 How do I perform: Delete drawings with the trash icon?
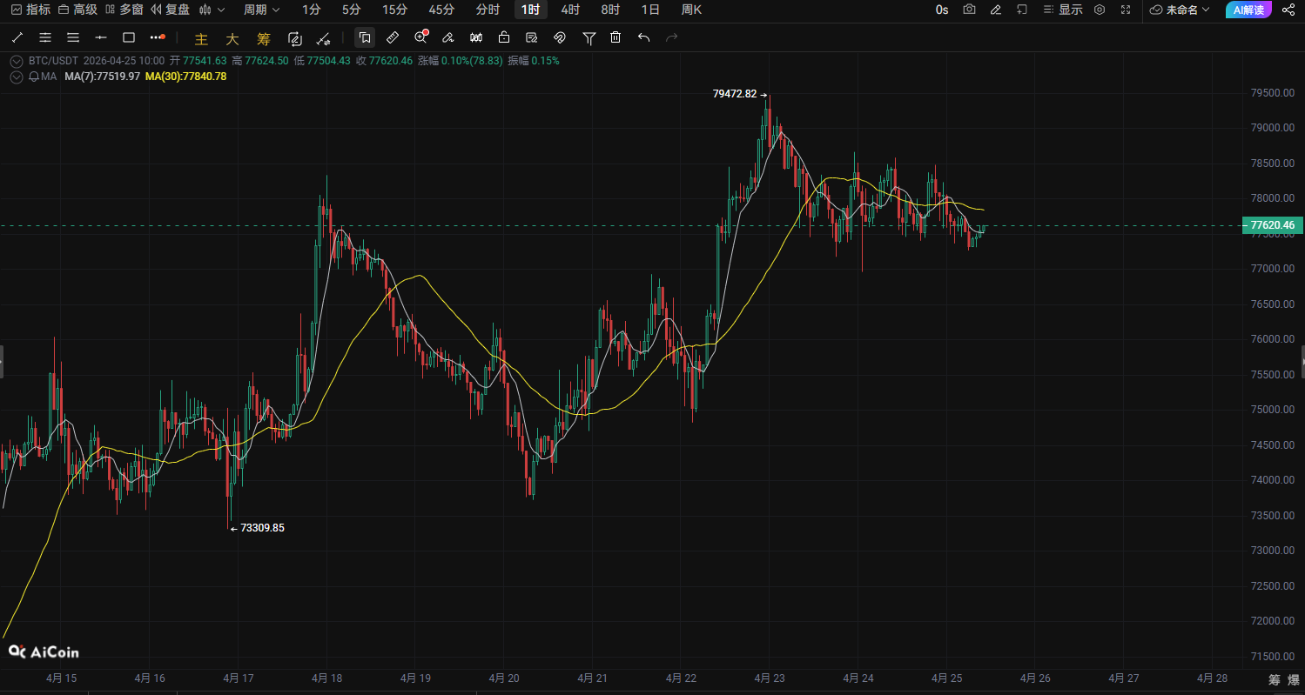pyautogui.click(x=616, y=37)
